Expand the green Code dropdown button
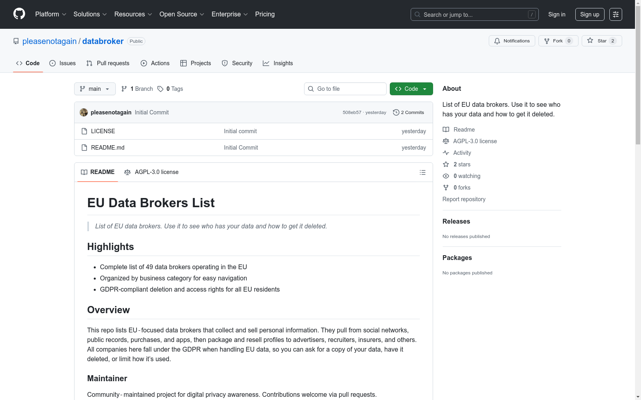Viewport: 641px width, 400px height. (x=411, y=89)
